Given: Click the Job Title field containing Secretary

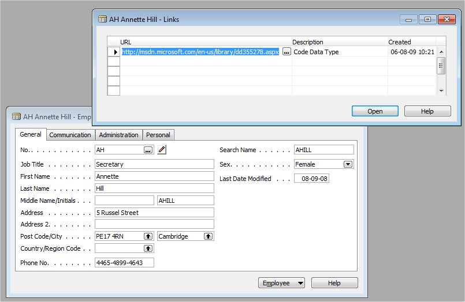Looking at the screenshot, I should (154, 164).
